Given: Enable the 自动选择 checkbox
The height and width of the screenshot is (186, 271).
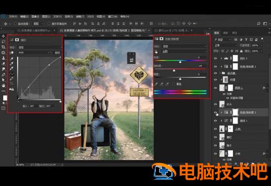Looking at the screenshot, I should pyautogui.click(x=15, y=24).
